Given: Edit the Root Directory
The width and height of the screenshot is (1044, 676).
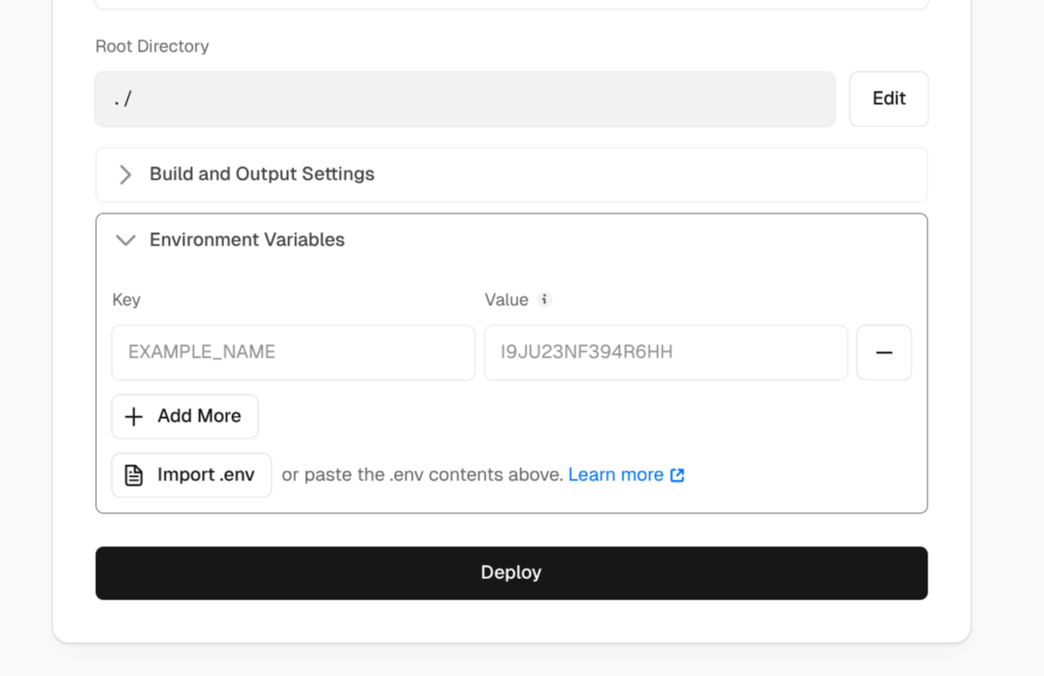Looking at the screenshot, I should (x=889, y=99).
